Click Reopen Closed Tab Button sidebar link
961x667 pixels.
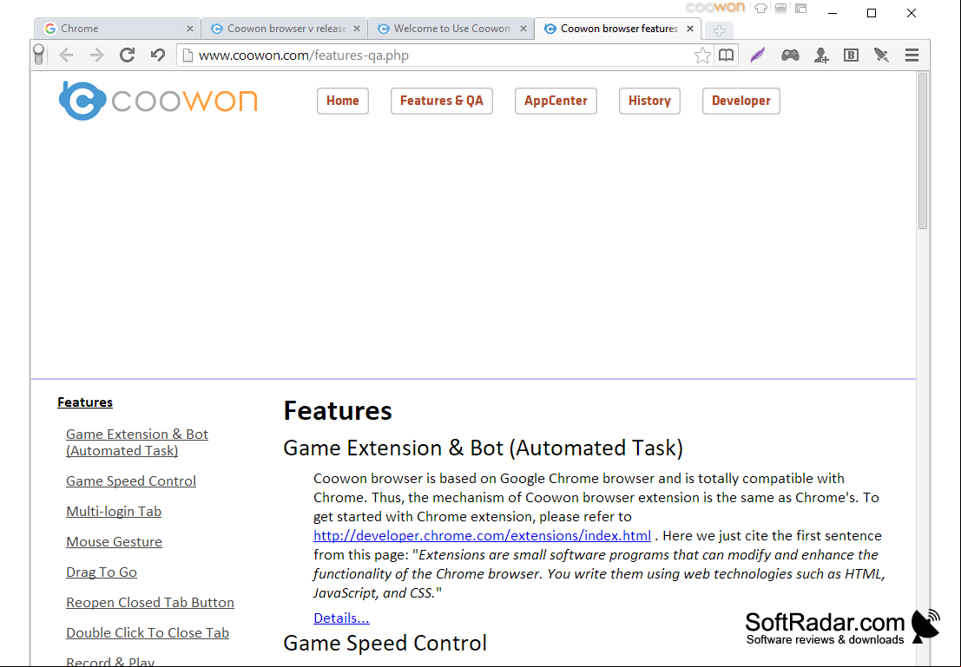tap(150, 603)
